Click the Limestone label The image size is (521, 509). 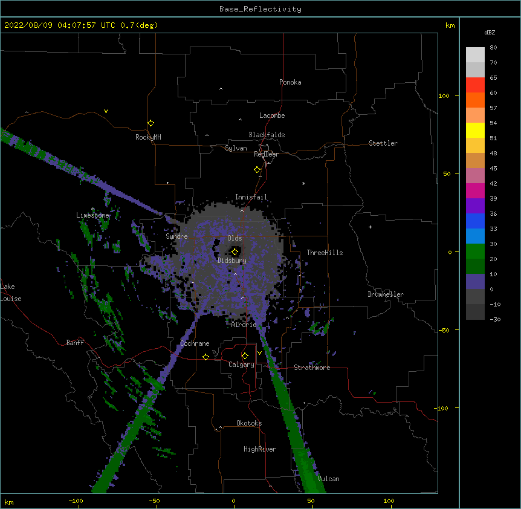(x=92, y=215)
